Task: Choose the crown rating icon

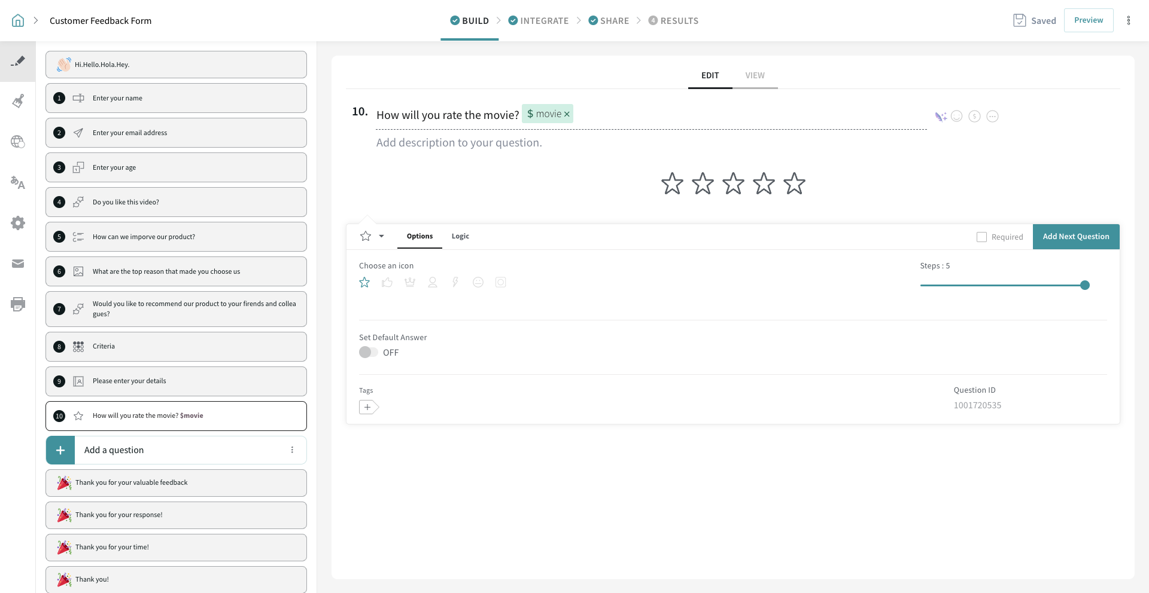Action: point(410,282)
